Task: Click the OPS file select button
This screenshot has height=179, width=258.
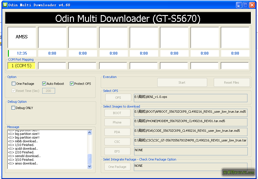Action: pos(118,98)
